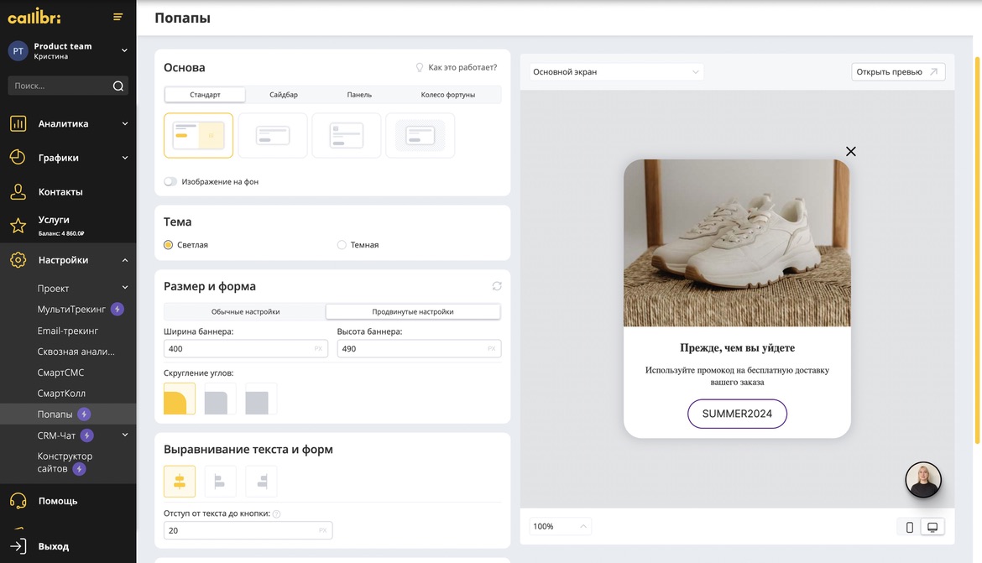Viewport: 982px width, 563px height.
Task: Open the 'Основной экран' dropdown
Action: click(x=616, y=72)
